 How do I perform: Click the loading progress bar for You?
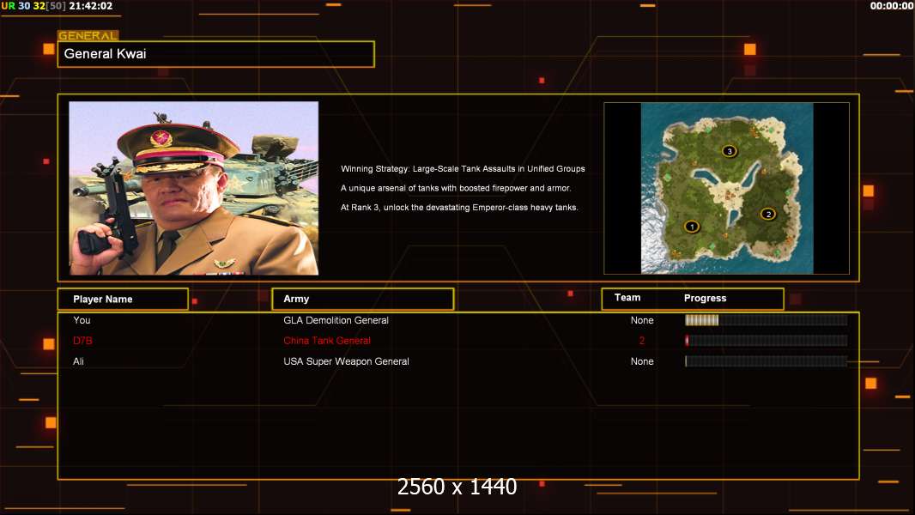pyautogui.click(x=766, y=319)
